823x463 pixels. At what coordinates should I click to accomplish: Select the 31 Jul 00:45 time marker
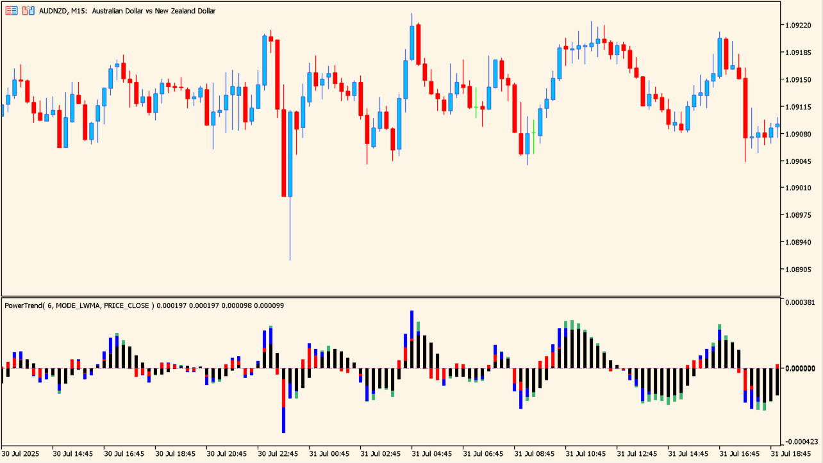(329, 453)
